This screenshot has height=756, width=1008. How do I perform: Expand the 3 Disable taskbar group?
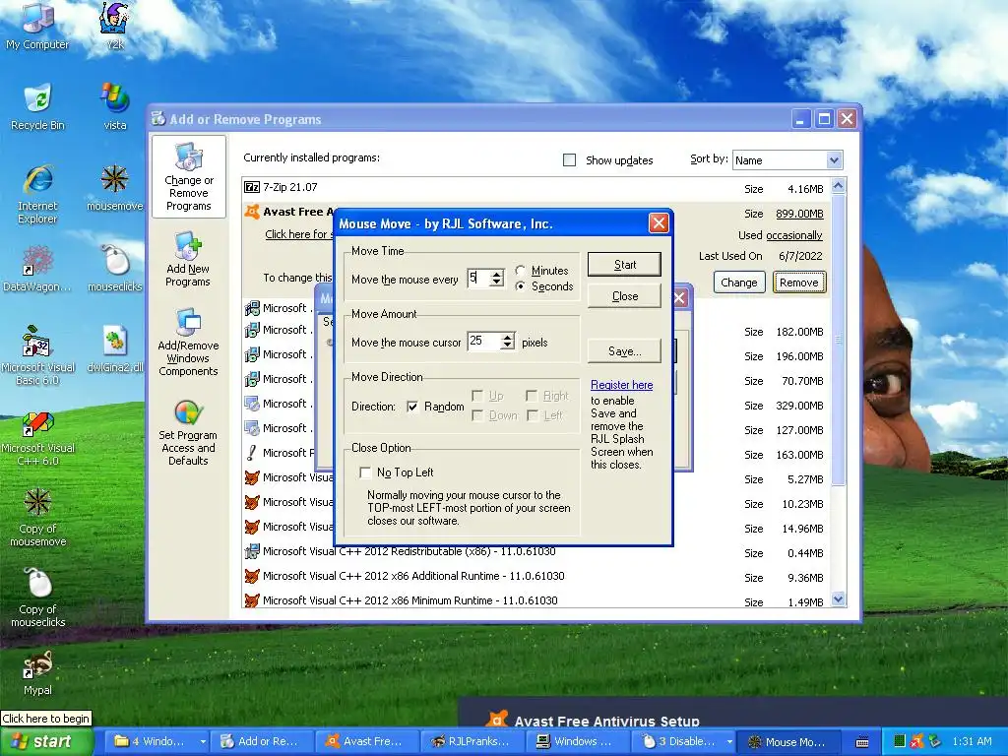[x=729, y=741]
